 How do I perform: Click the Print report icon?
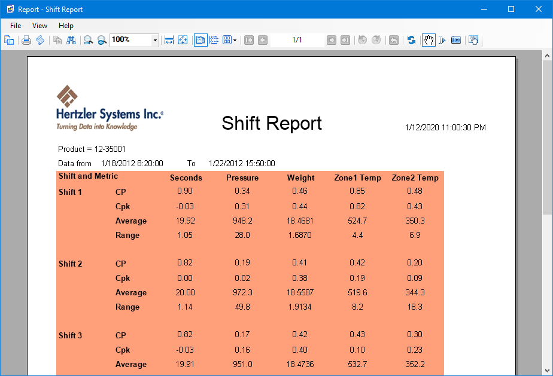tap(26, 40)
